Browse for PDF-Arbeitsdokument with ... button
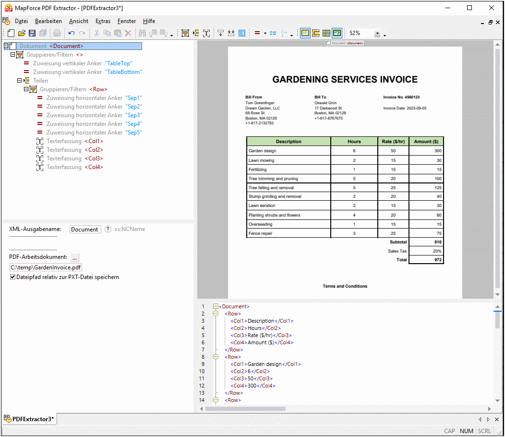 [75, 257]
